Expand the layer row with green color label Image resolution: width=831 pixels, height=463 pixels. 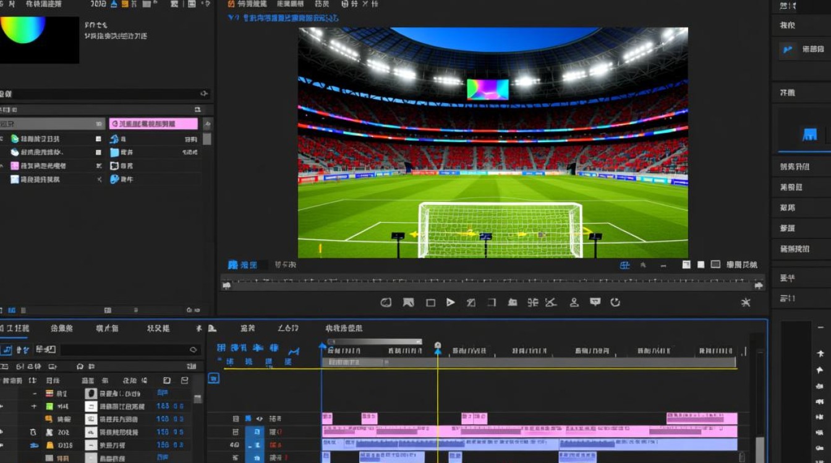34,407
